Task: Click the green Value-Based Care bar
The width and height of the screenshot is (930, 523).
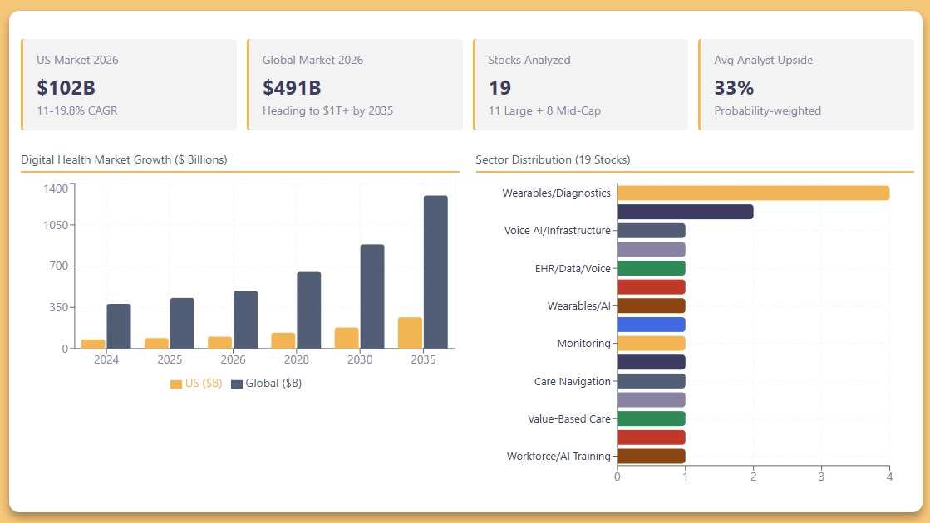Action: [652, 418]
